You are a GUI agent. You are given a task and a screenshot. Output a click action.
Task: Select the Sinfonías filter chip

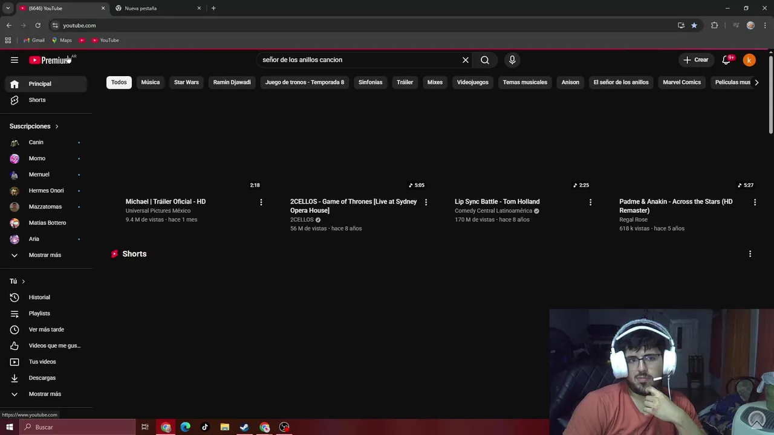(371, 82)
